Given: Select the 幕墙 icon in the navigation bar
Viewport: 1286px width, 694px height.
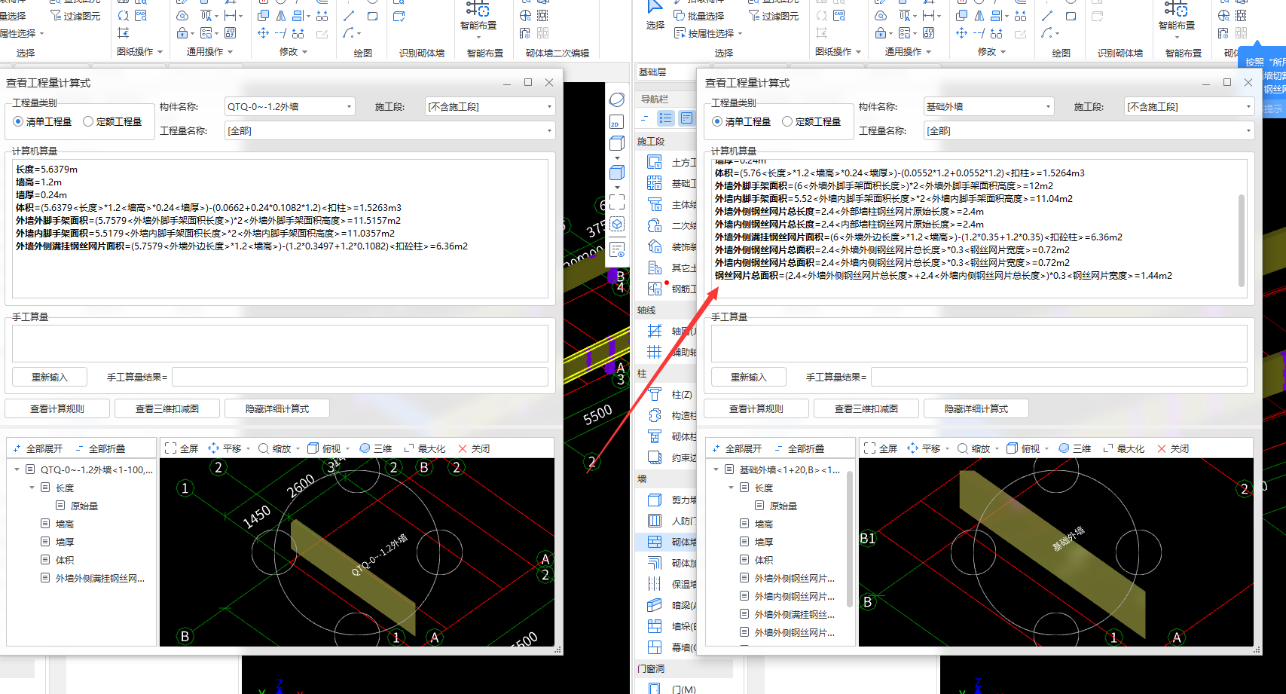Looking at the screenshot, I should (655, 647).
